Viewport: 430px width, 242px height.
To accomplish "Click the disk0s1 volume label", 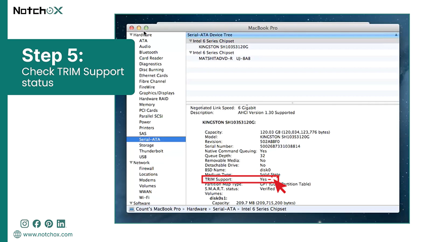I will tap(218, 198).
